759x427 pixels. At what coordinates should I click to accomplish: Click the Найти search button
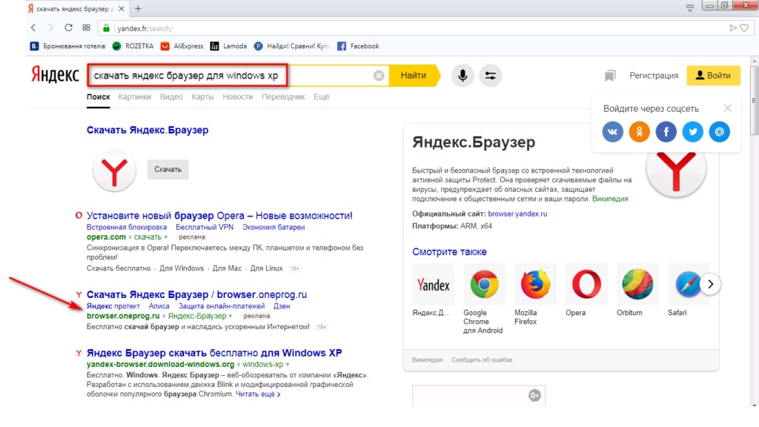pos(414,76)
